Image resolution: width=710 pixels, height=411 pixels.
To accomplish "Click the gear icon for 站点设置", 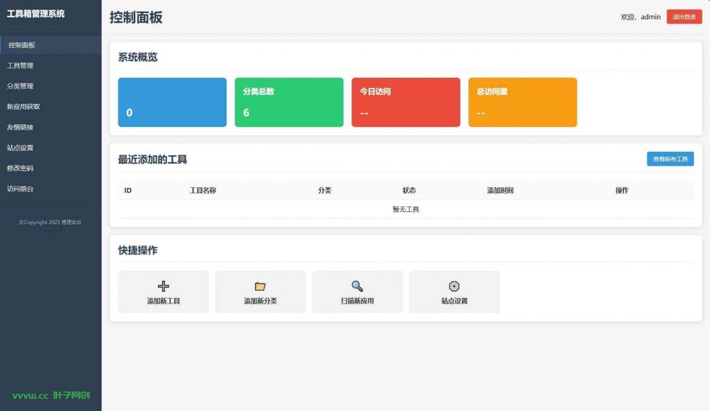I will [x=454, y=286].
